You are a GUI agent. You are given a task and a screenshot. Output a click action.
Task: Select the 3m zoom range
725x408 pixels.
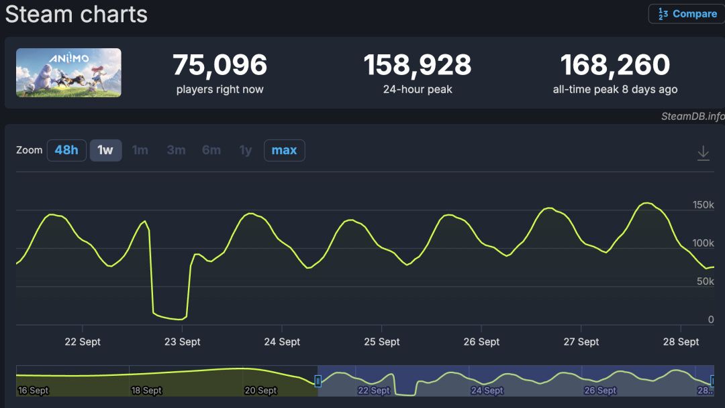pos(176,150)
